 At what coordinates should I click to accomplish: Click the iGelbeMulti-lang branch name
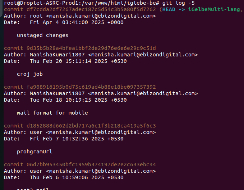[x=214, y=10]
